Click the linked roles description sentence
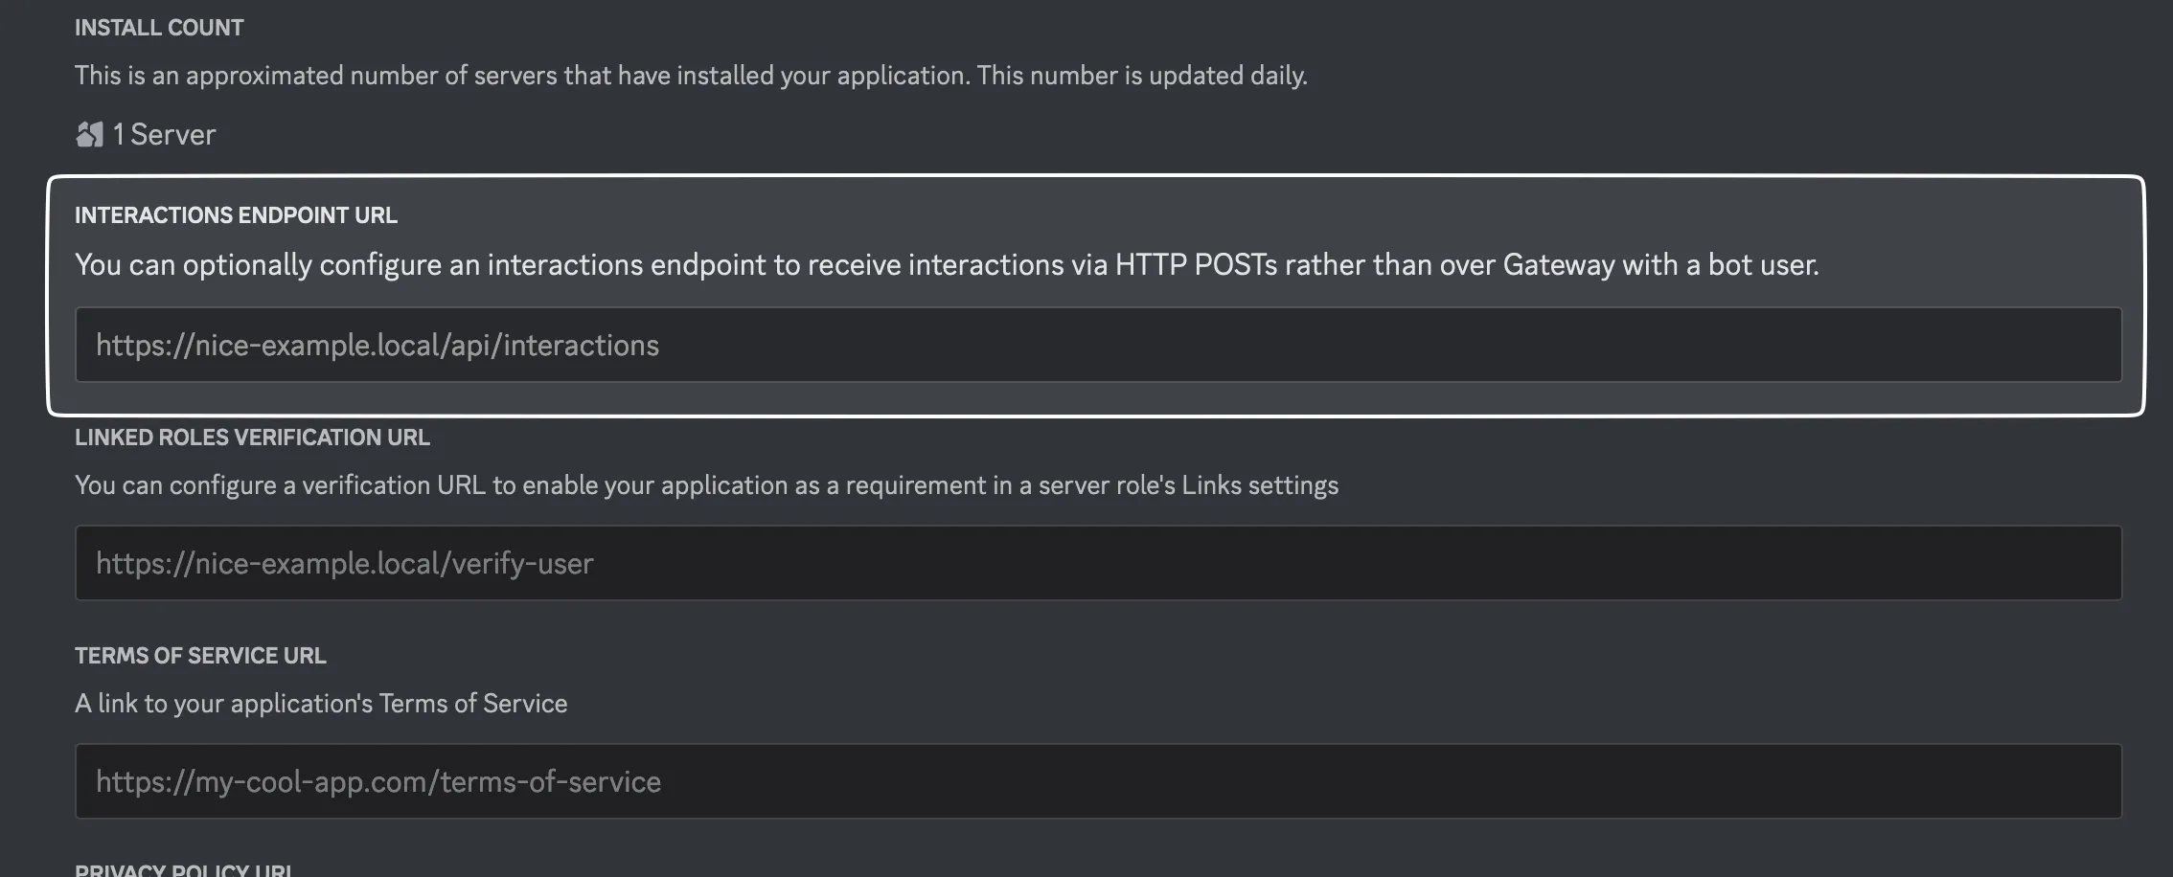The width and height of the screenshot is (2173, 877). [707, 484]
